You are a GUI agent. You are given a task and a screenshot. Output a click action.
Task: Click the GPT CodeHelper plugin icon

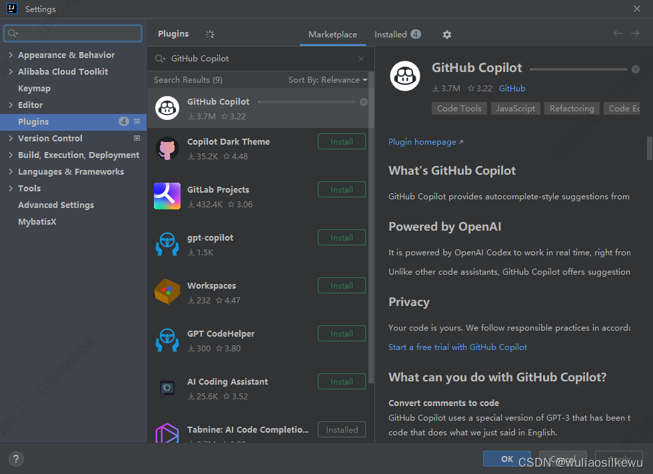[167, 340]
